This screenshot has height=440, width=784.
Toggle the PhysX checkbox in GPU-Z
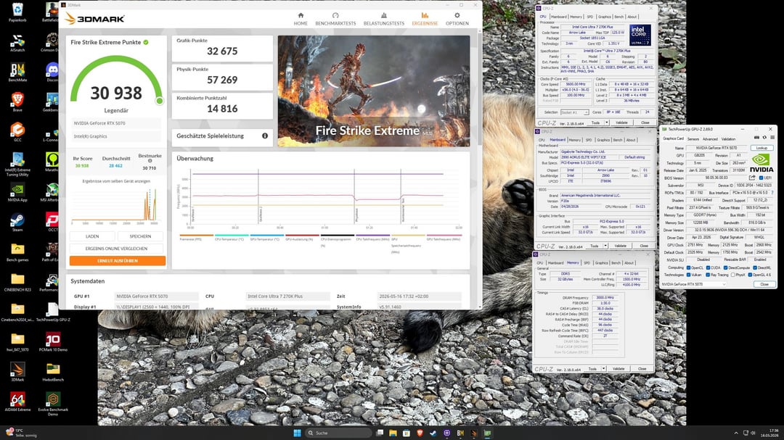pyautogui.click(x=733, y=275)
